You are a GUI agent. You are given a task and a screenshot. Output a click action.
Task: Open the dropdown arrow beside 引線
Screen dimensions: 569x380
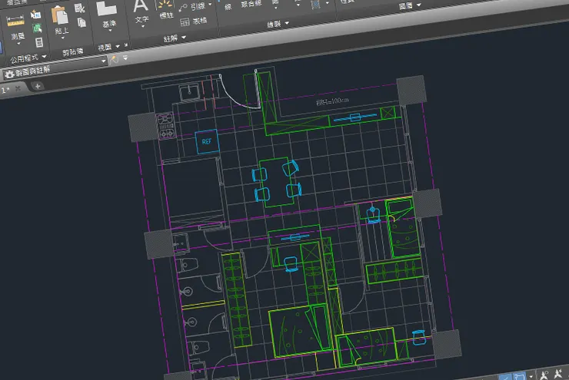click(210, 5)
